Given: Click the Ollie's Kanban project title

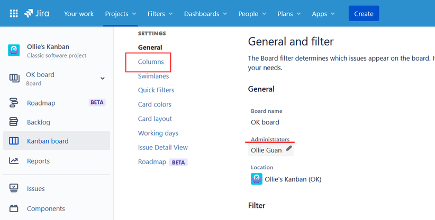Looking at the screenshot, I should 48,47.
